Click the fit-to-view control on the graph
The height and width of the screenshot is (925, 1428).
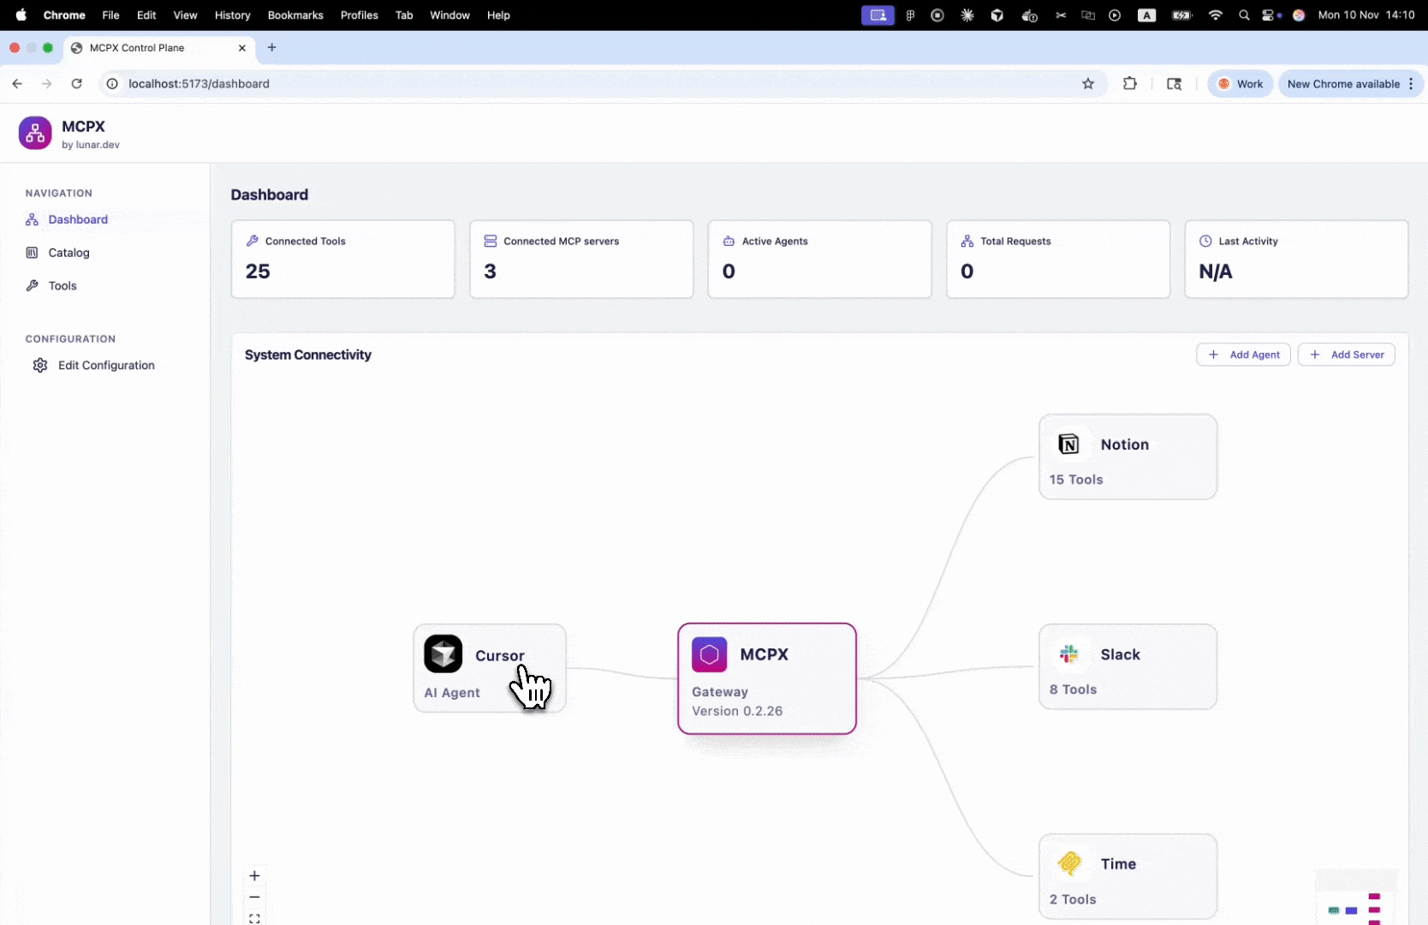coord(254,918)
